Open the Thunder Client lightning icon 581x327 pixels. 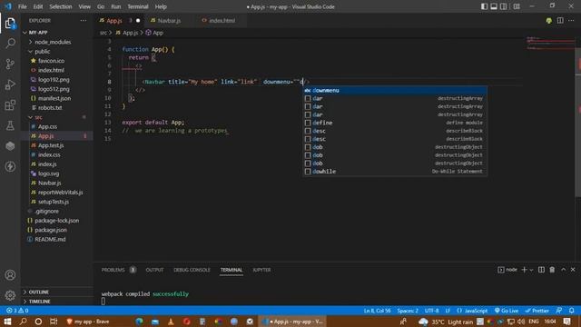(x=10, y=166)
